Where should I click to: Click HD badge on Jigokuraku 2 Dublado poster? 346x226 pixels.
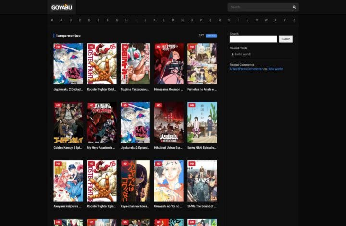coord(58,47)
